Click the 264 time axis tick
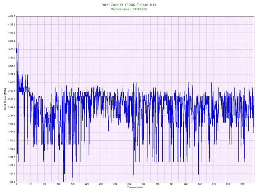 (101, 184)
